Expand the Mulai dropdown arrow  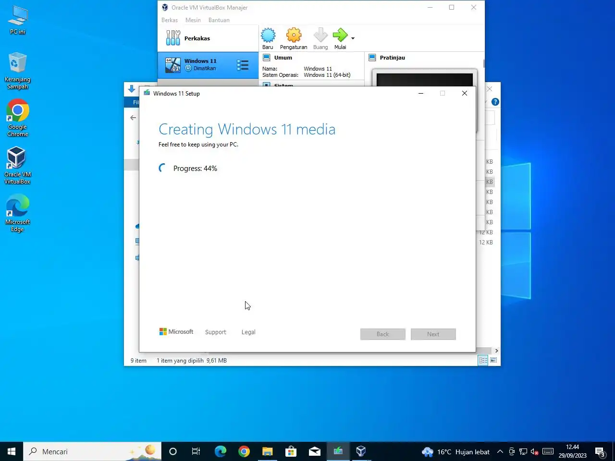click(353, 38)
